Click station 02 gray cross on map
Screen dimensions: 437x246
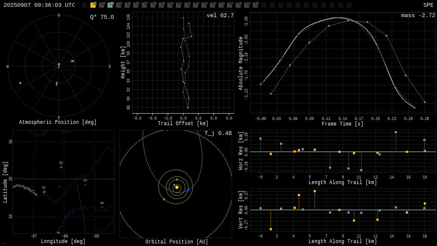[x=85, y=184]
